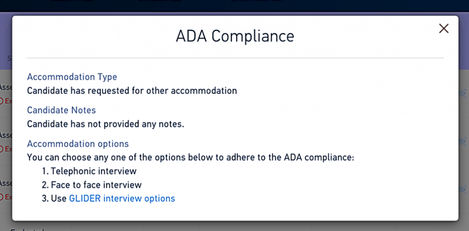Click the Candidate Notes heading
Viewport: 469px width, 231px height.
pyautogui.click(x=61, y=110)
